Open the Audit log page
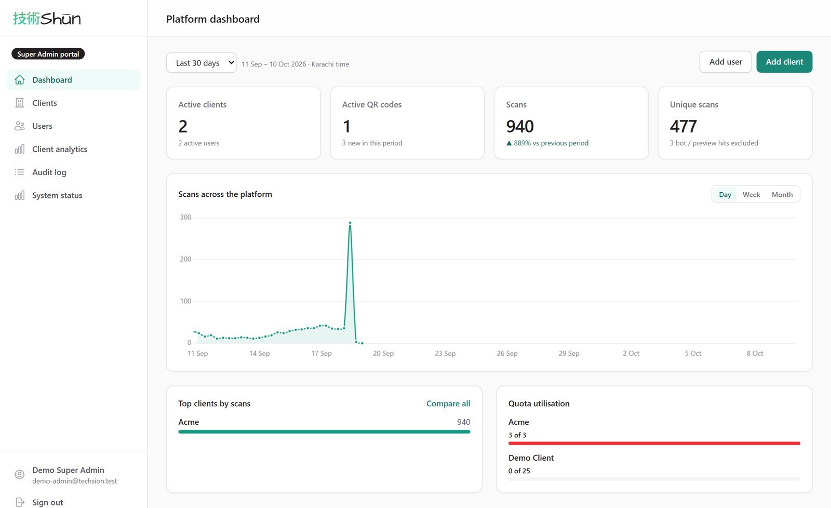 pyautogui.click(x=73, y=172)
